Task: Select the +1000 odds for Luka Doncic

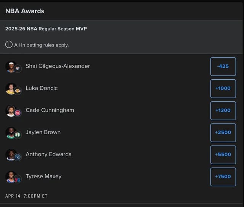Action: [x=223, y=88]
